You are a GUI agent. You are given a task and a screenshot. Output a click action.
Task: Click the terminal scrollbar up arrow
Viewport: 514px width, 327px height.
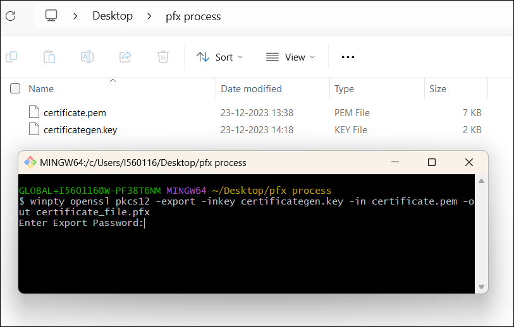coord(481,181)
